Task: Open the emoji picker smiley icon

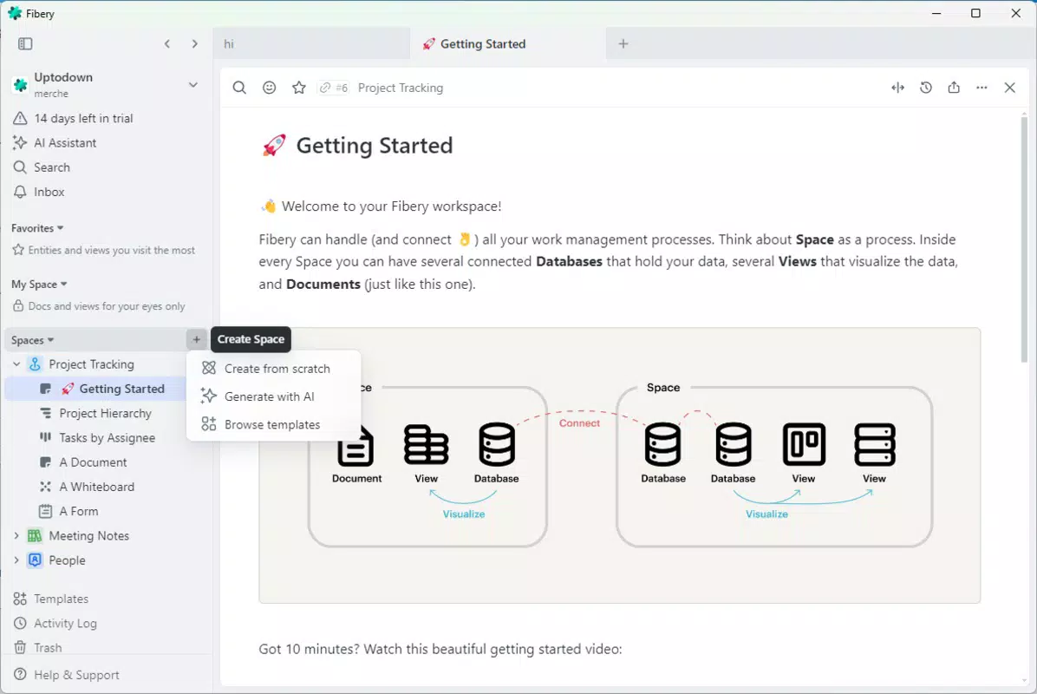Action: (x=269, y=88)
